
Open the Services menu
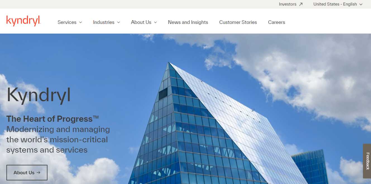(x=70, y=22)
